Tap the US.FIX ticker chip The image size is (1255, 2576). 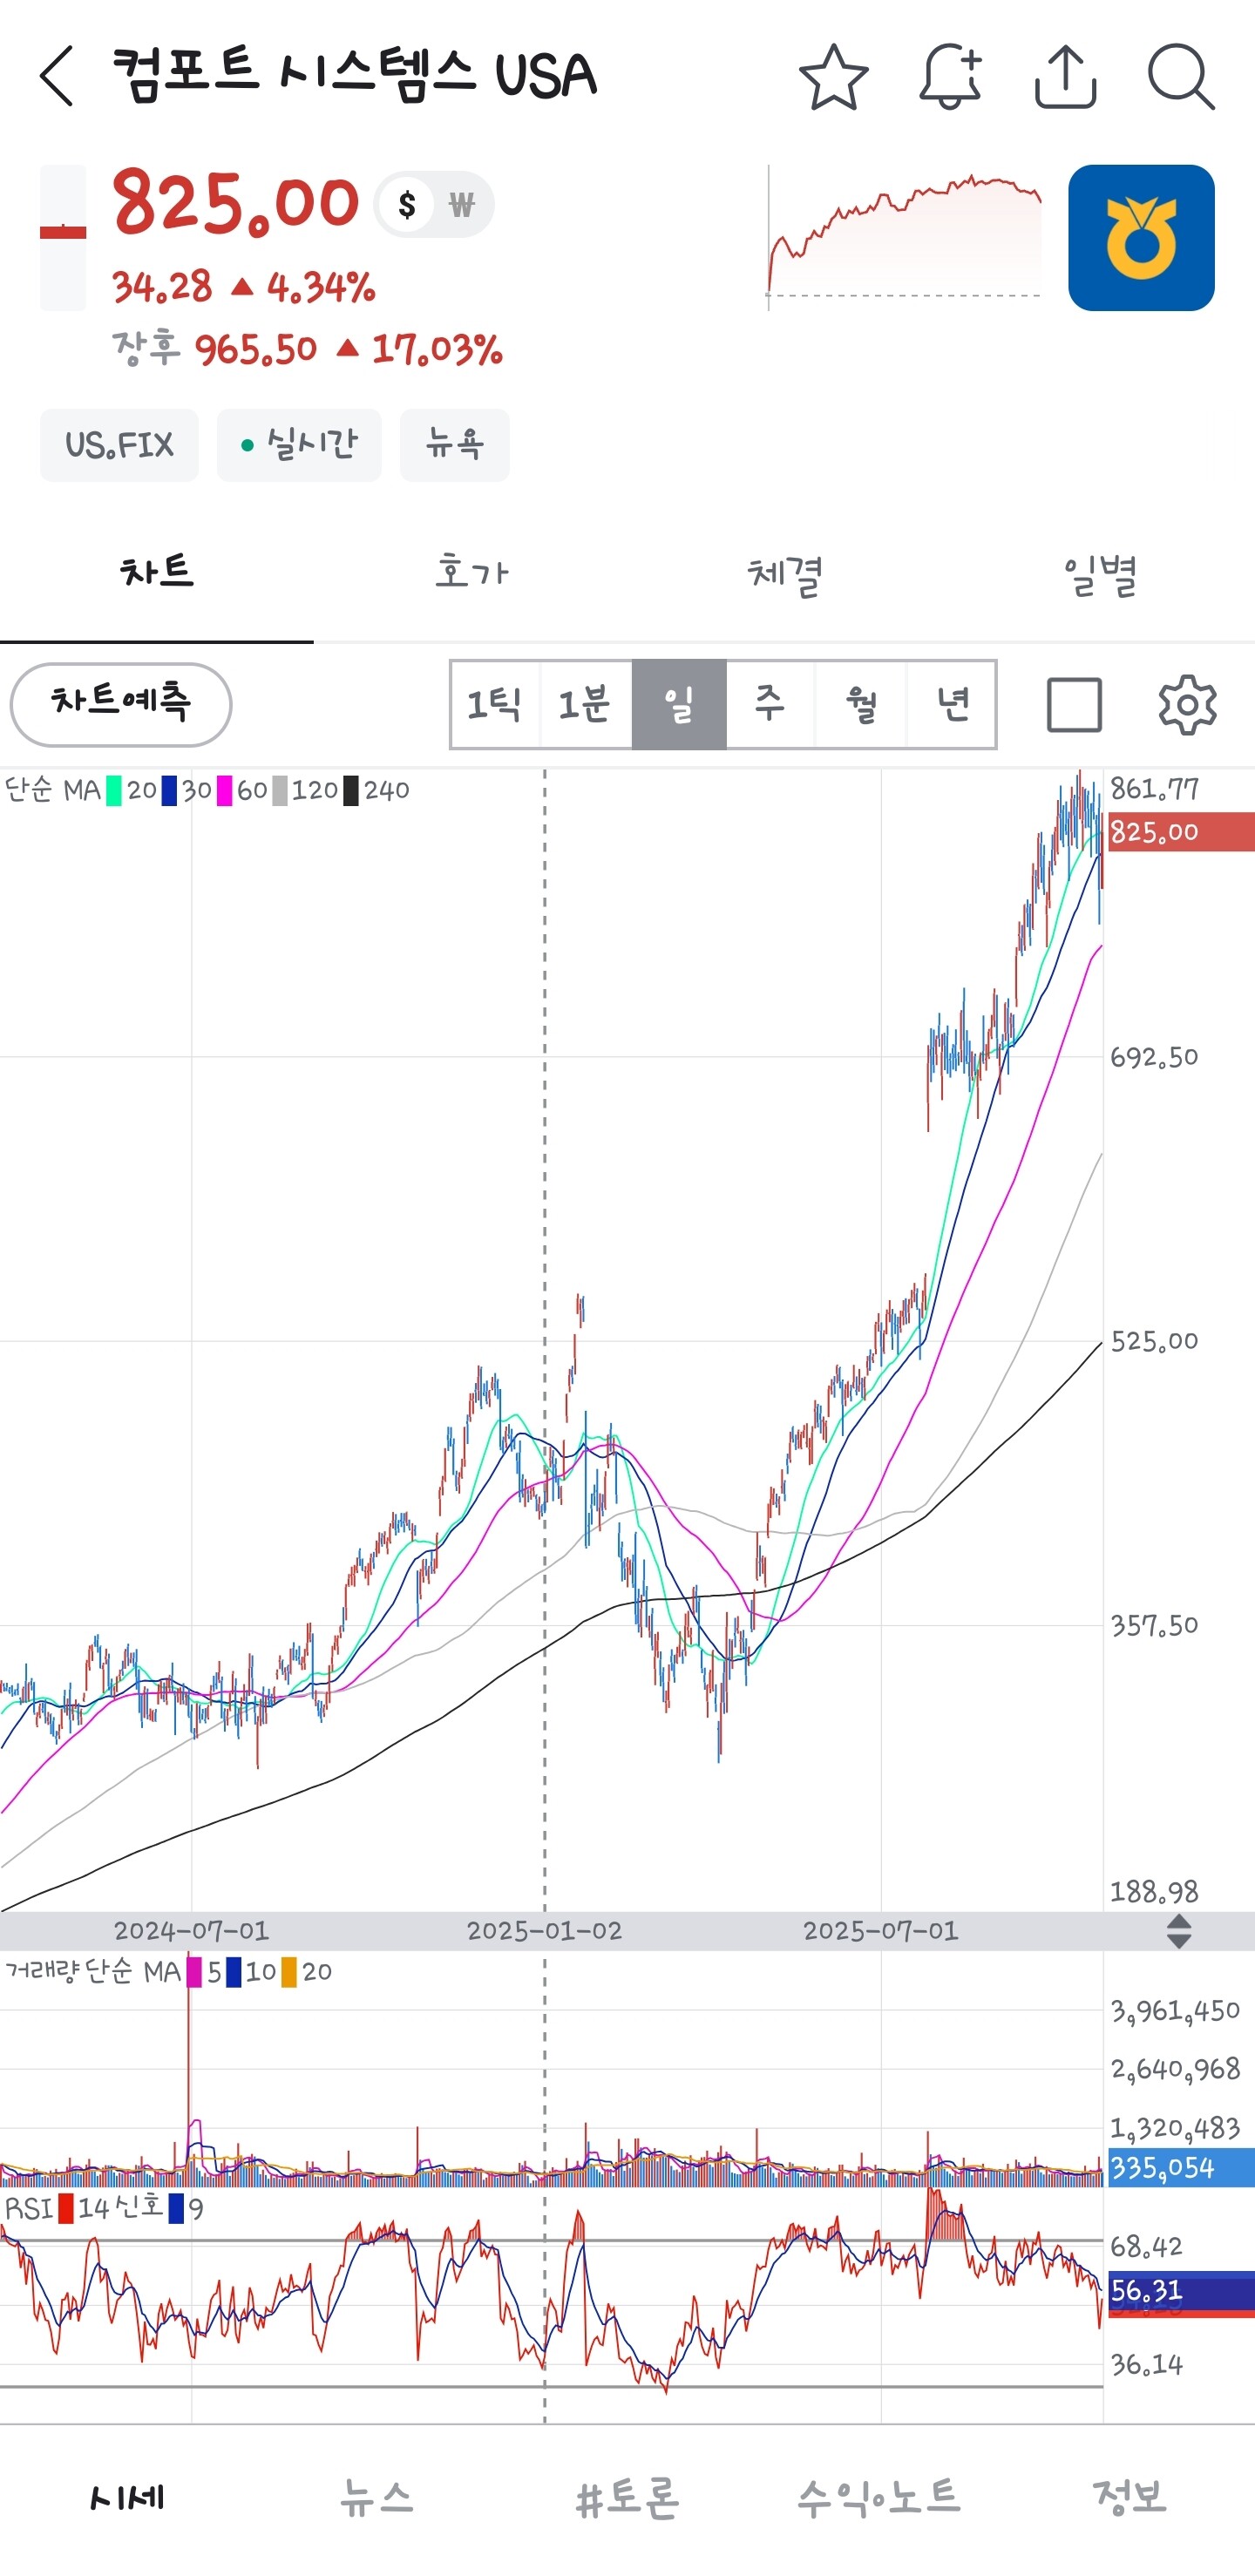119,445
